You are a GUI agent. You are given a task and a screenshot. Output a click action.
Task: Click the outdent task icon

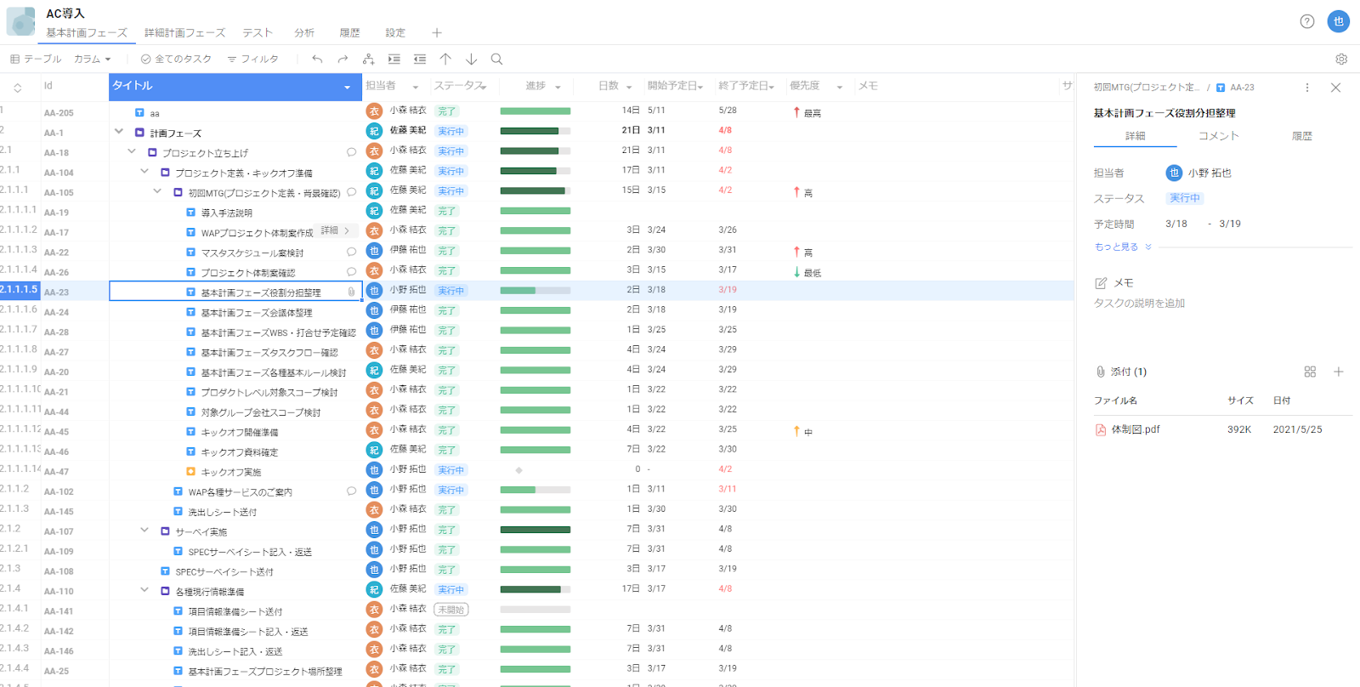tap(420, 60)
